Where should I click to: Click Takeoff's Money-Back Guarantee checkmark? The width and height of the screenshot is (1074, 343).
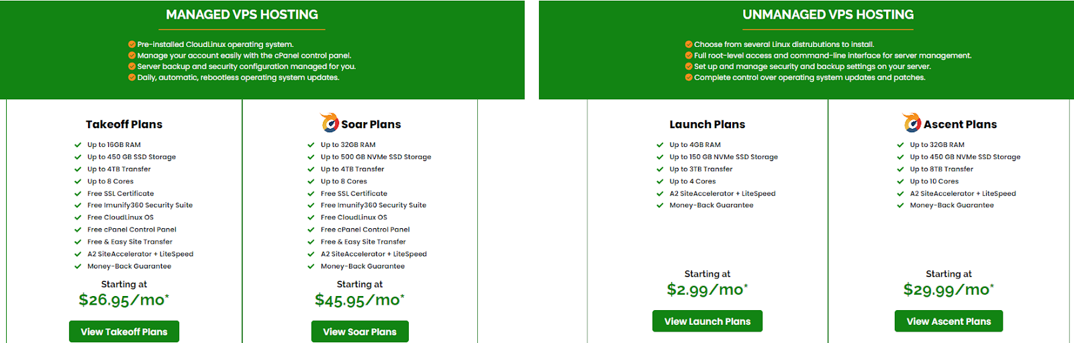(78, 266)
